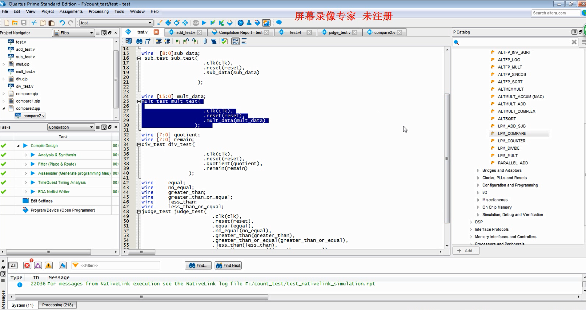This screenshot has width=586, height=310.
Task: Filter warning messages with the yellow triangle
Action: [49, 265]
